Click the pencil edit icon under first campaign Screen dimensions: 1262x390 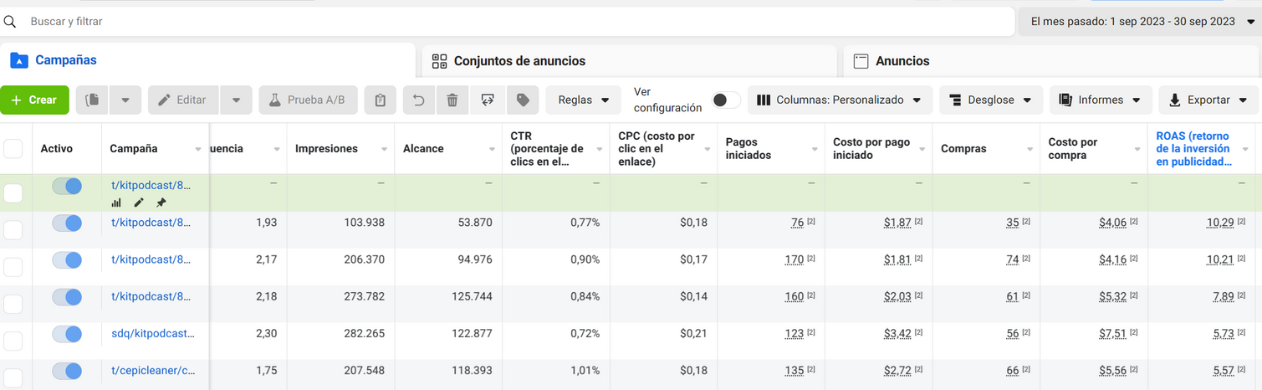139,203
